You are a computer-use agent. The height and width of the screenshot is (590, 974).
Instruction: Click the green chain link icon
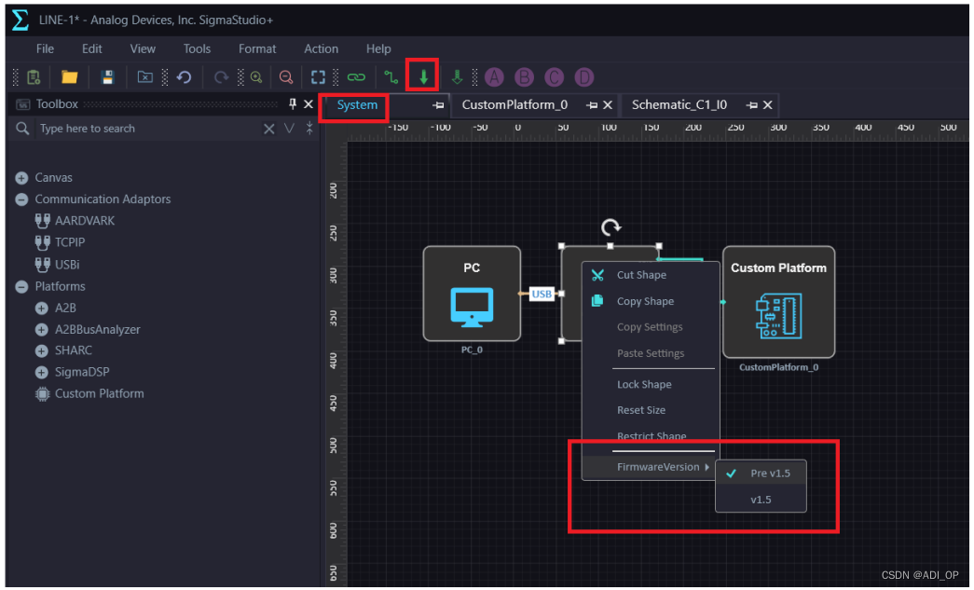point(356,77)
